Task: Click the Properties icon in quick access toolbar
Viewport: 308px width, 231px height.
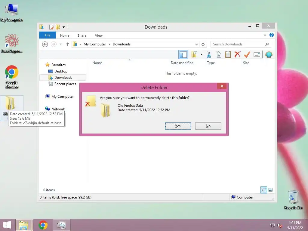Action: point(51,27)
